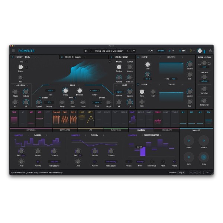Select the COMB 1 modulation source

pyautogui.click(x=158, y=118)
